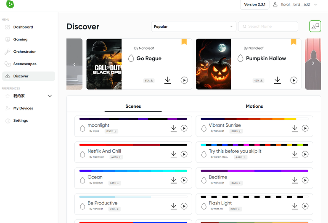The width and height of the screenshot is (328, 223).
Task: Download the Ocean scene
Action: pos(174,180)
